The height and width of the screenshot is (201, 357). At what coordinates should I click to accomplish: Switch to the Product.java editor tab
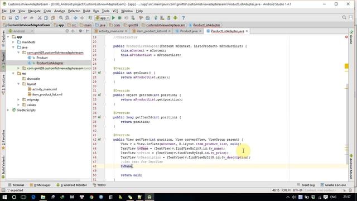click(x=189, y=31)
